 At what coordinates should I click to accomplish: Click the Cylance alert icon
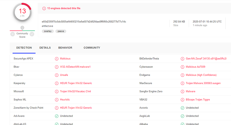(x=57, y=75)
